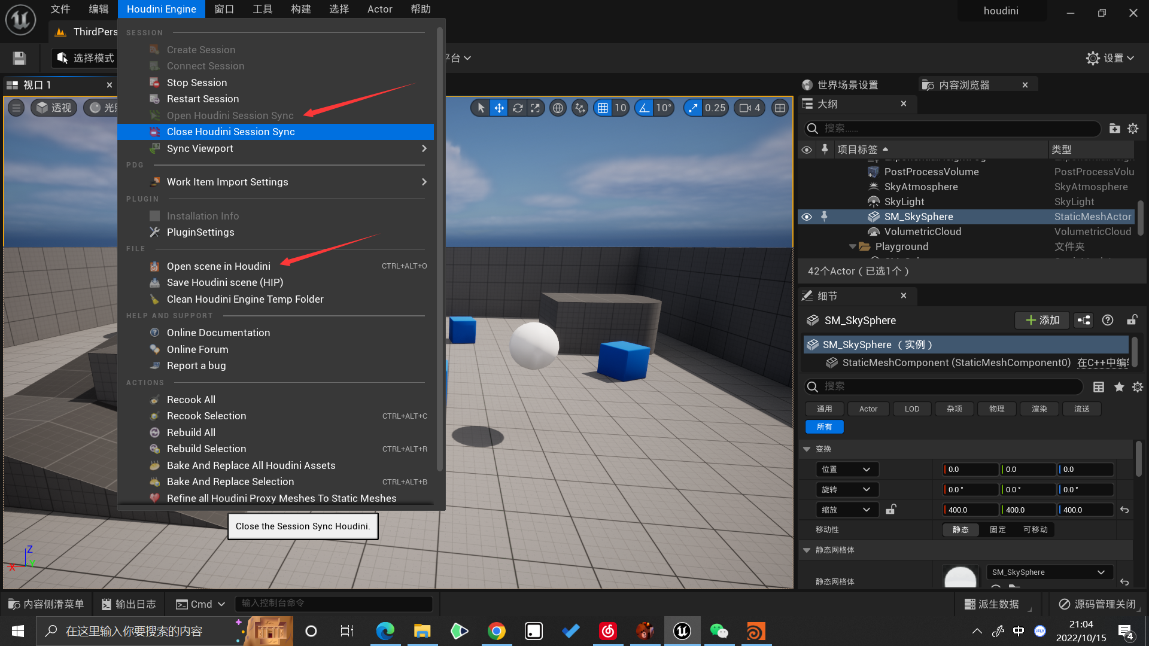The height and width of the screenshot is (646, 1149).
Task: Click the Unreal Engine logo icon
Action: point(20,20)
